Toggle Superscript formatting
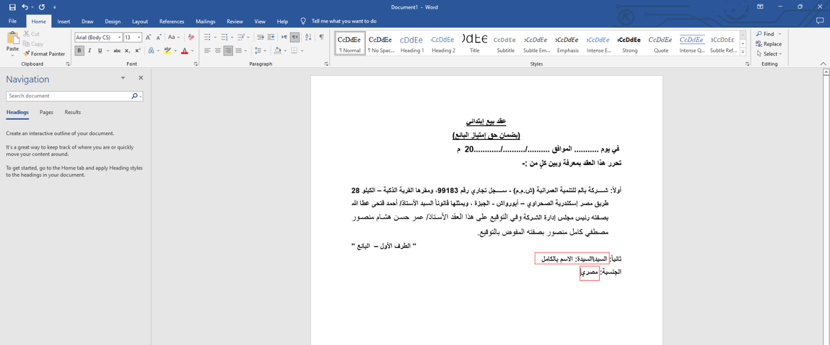830x345 pixels. (138, 51)
